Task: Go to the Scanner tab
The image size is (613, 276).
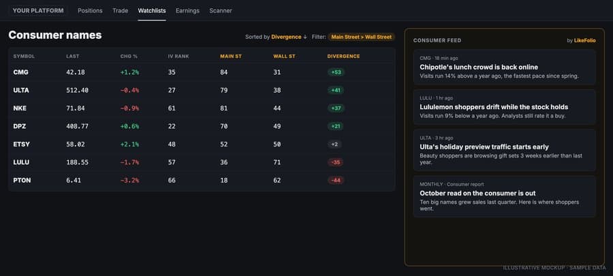Action: click(221, 10)
